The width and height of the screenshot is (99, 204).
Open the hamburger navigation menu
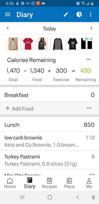8,14
